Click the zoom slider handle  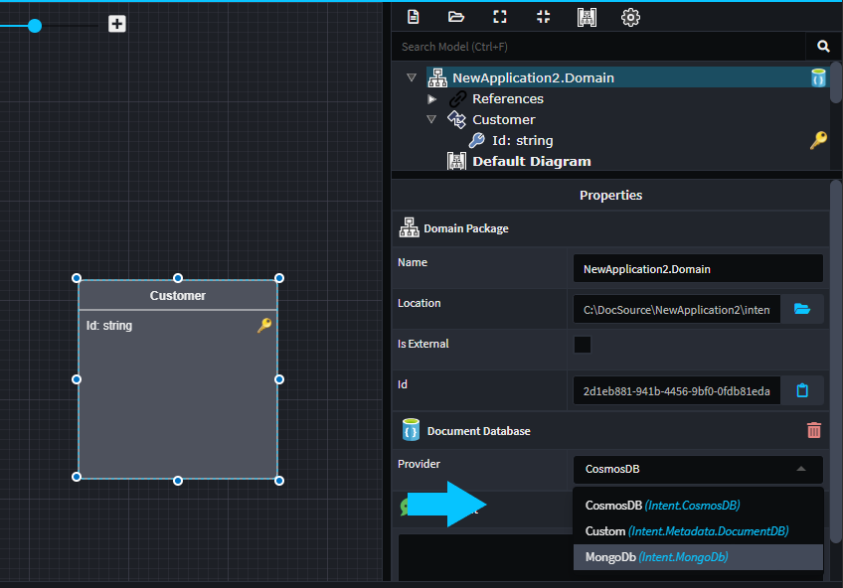point(35,25)
